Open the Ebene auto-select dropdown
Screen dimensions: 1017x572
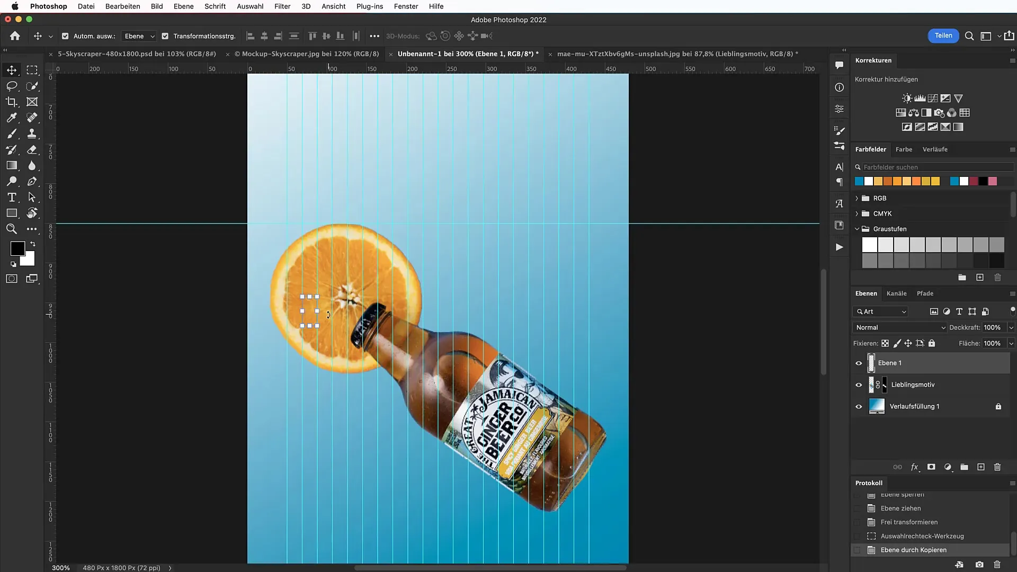139,36
